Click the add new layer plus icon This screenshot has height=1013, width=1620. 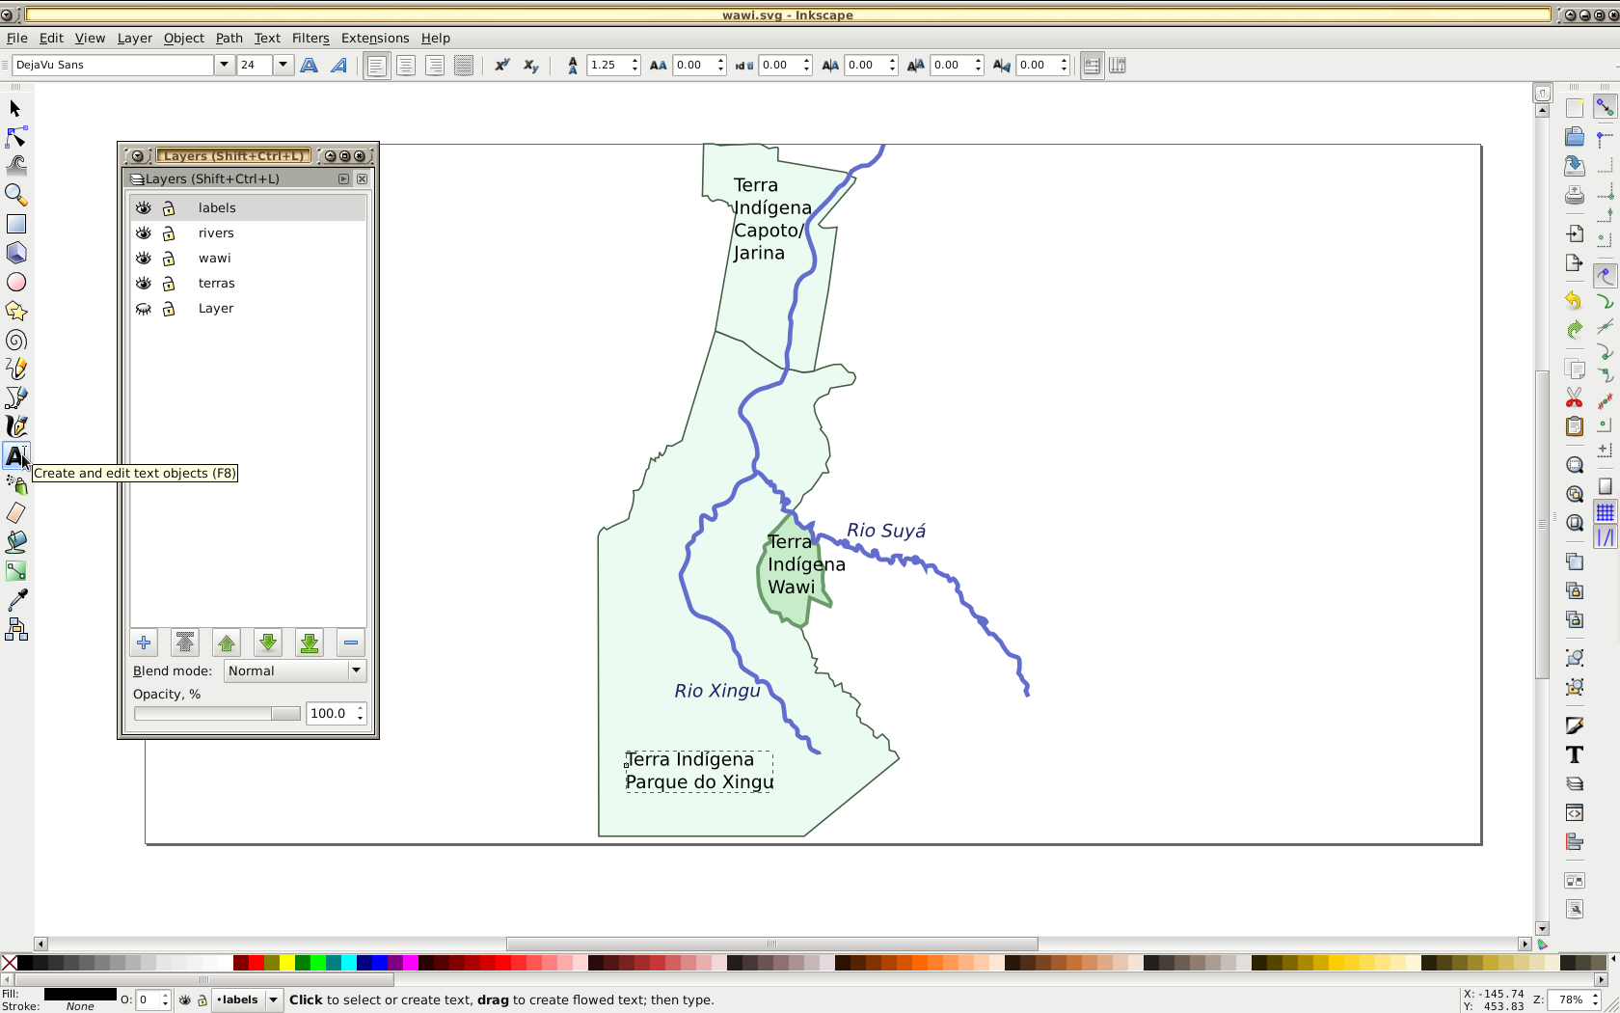point(144,643)
